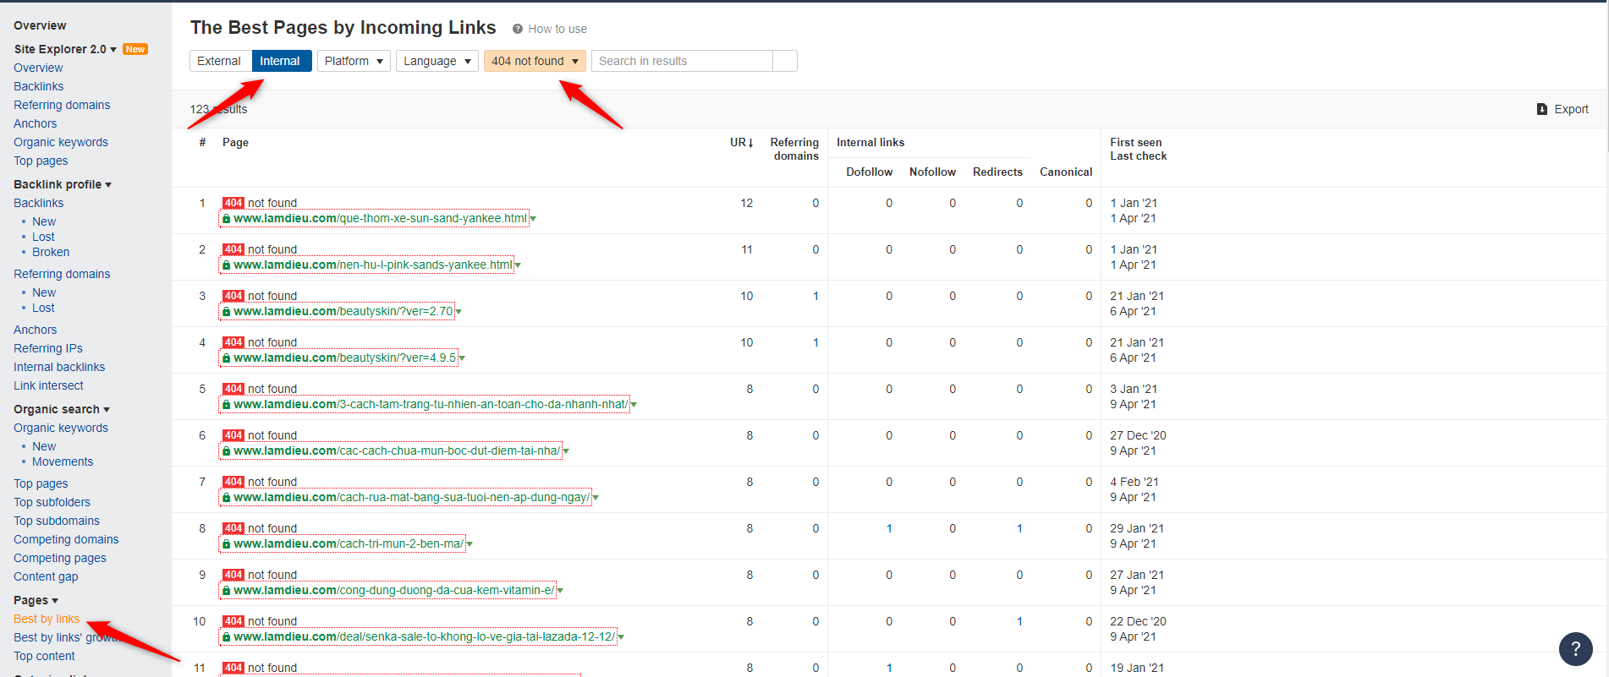Viewport: 1609px width, 677px height.
Task: Click the search submit button box
Action: 785,61
